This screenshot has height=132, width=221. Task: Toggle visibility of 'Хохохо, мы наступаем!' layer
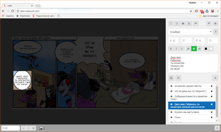click(x=171, y=112)
